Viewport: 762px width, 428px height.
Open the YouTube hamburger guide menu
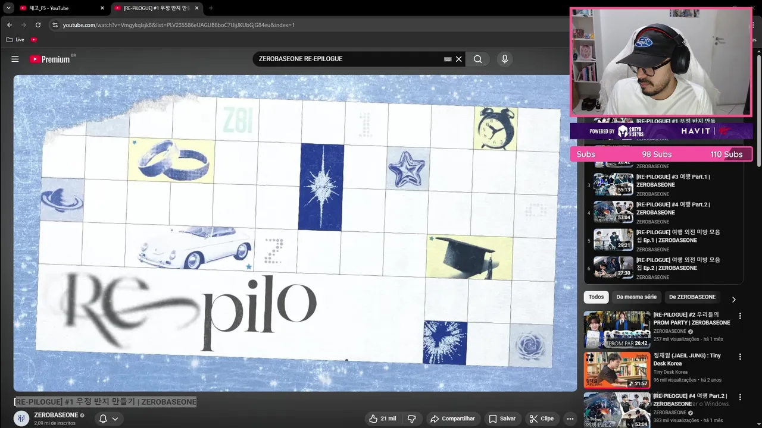15,59
